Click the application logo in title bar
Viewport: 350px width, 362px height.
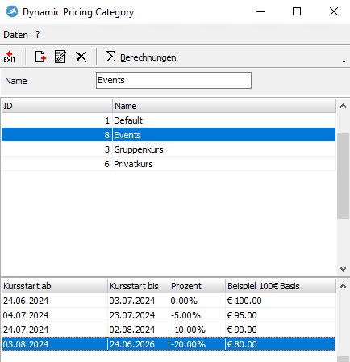pos(12,12)
